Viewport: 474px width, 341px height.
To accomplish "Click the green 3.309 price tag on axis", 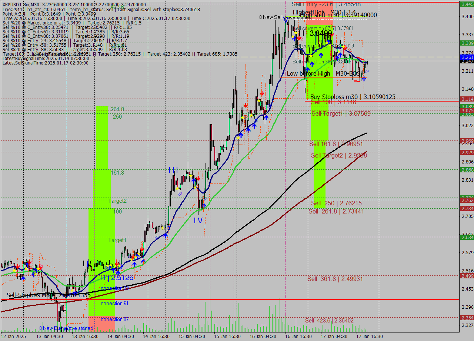I will [467, 43].
